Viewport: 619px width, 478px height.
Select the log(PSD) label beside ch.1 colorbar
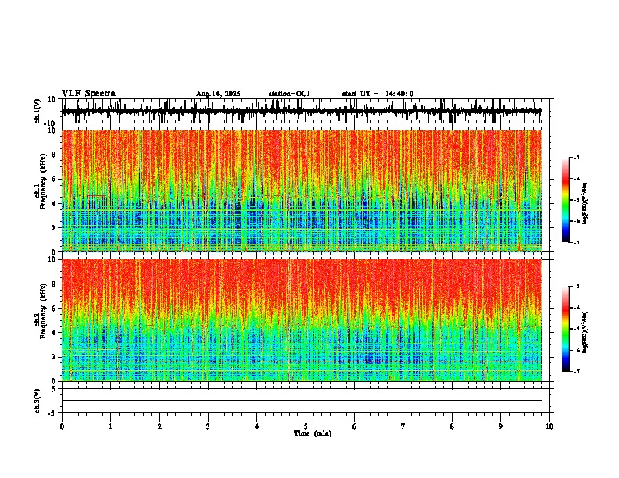pos(585,204)
